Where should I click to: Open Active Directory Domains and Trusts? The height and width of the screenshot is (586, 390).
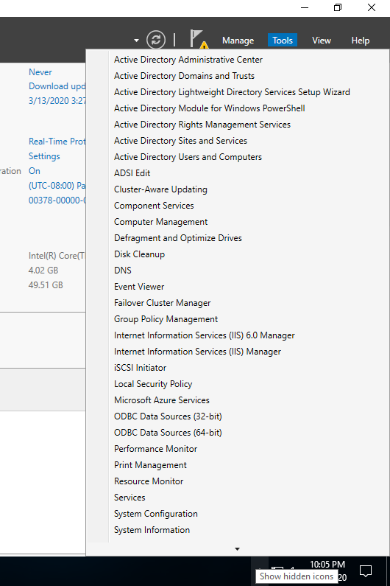[x=184, y=76]
